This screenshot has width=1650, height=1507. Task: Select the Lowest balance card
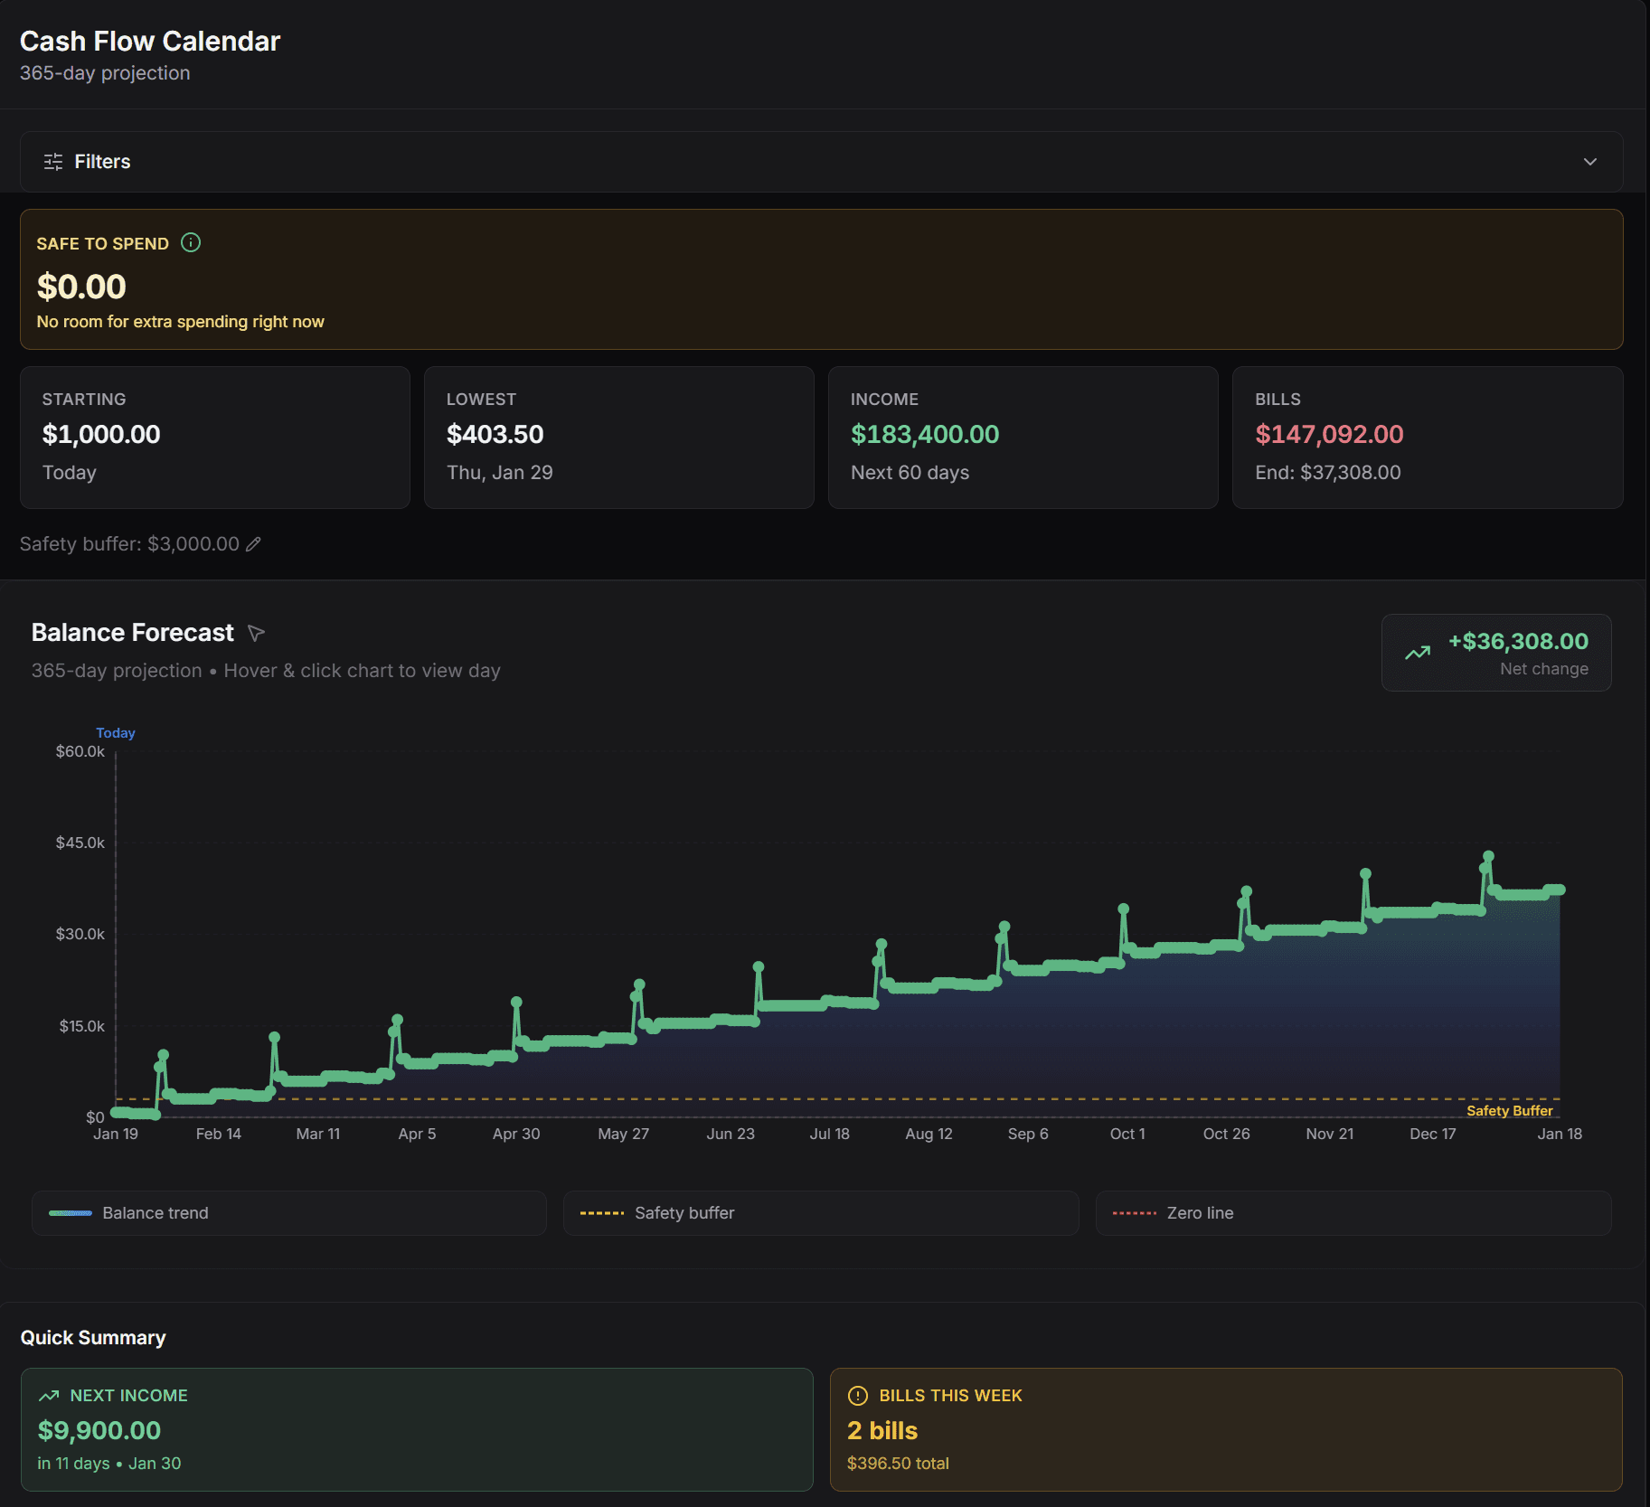tap(618, 437)
